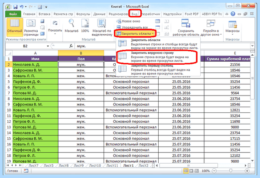Image resolution: width=260 pixels, height=178 pixels.
Task: Click Save Workspace (Сохранить рабочую область)
Action: tap(186, 27)
